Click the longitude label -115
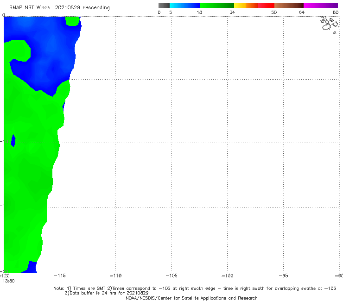The height and width of the screenshot is (301, 343). point(60,276)
